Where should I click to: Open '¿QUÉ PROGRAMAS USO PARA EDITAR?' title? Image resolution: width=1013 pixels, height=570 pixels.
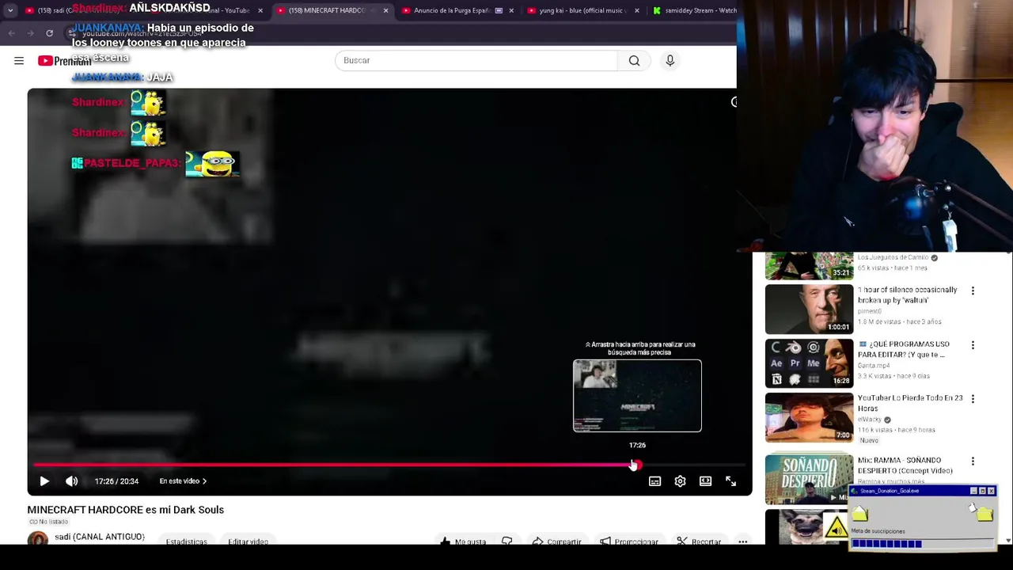click(904, 349)
